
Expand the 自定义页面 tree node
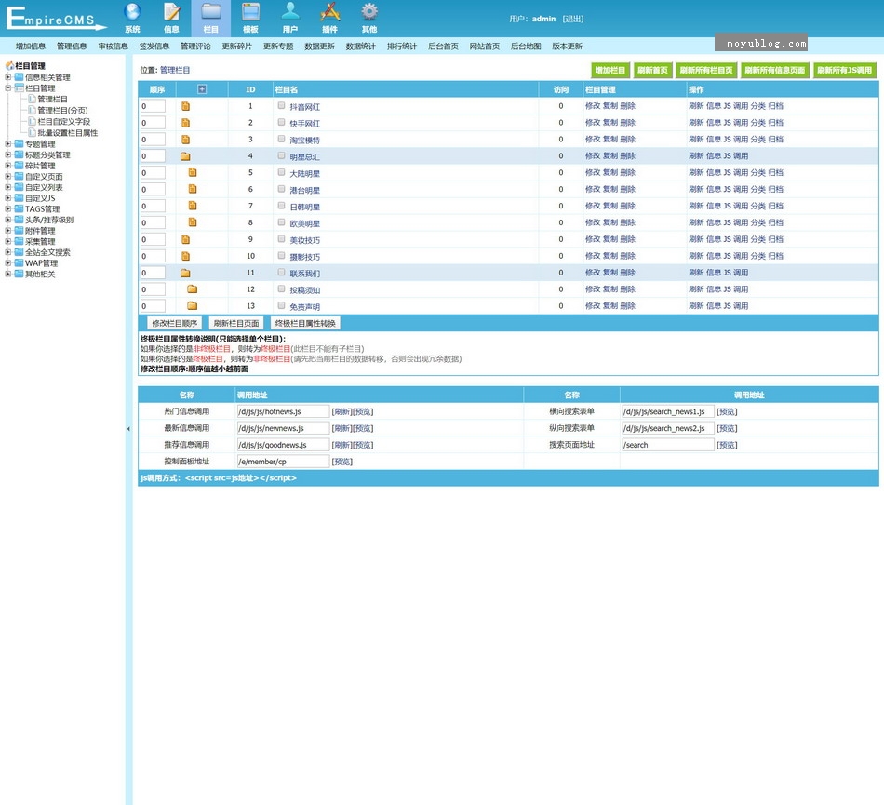point(7,177)
